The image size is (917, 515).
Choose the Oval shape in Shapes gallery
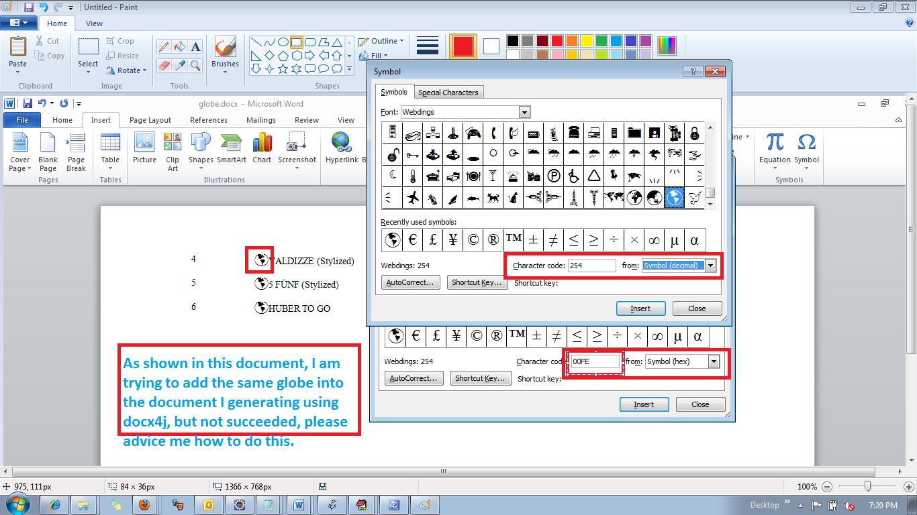[x=284, y=42]
